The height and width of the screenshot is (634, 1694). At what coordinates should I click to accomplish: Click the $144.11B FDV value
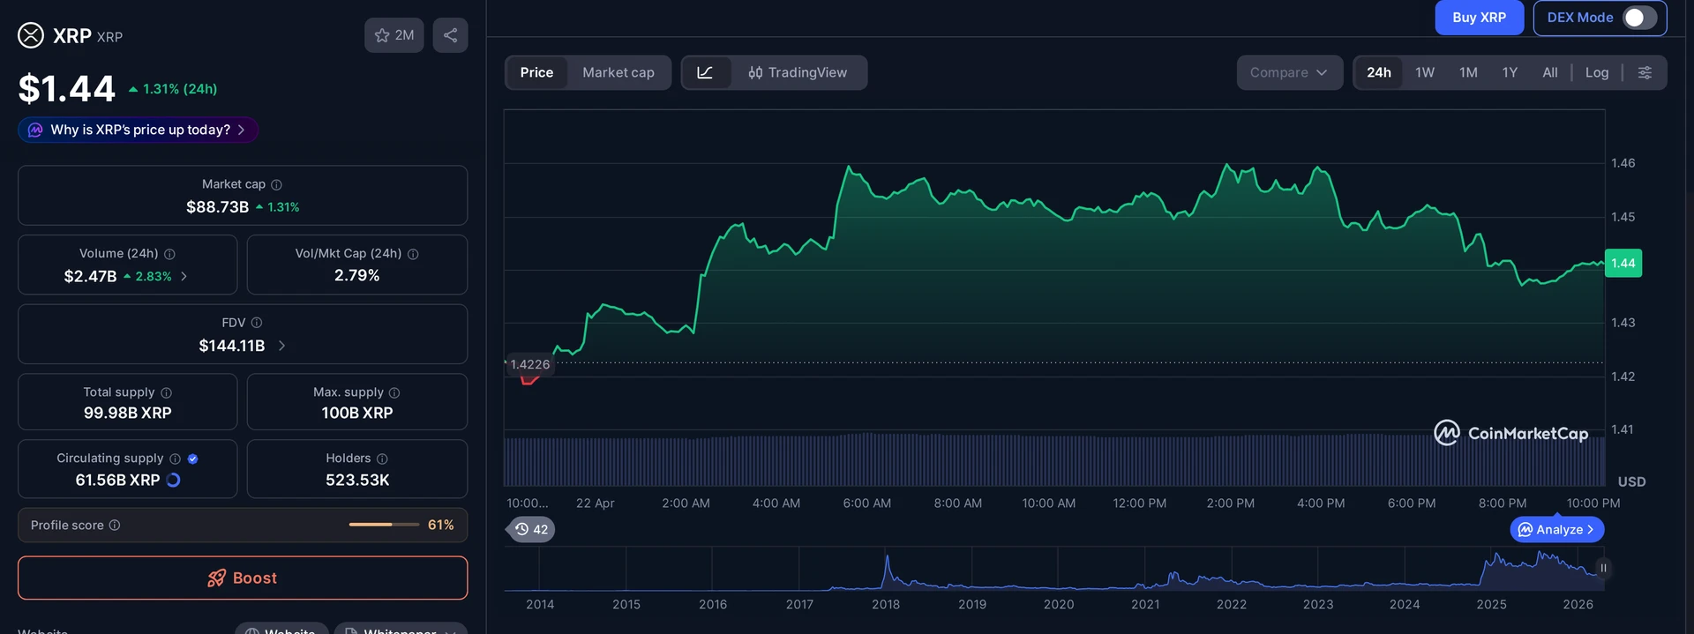(232, 346)
